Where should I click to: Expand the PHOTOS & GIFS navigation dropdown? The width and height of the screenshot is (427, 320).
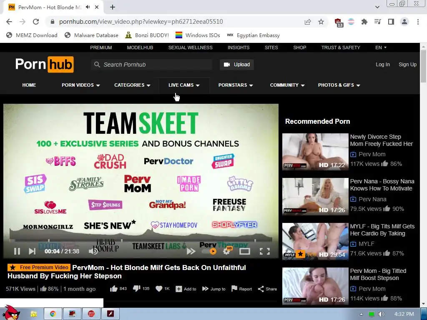pyautogui.click(x=339, y=85)
